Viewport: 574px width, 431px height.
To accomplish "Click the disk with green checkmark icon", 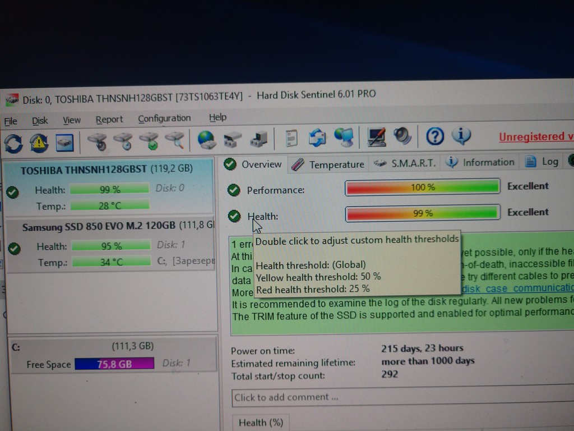I will pos(149,141).
